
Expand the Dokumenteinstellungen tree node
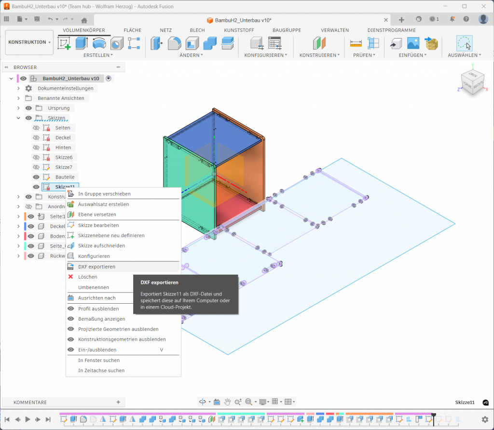pos(18,89)
